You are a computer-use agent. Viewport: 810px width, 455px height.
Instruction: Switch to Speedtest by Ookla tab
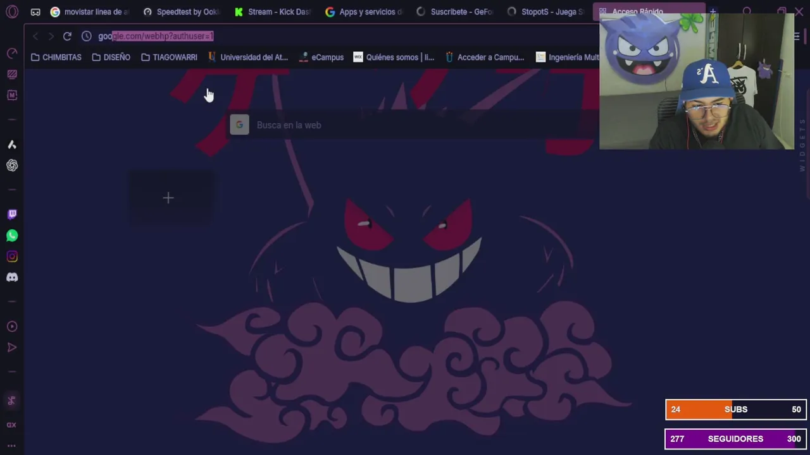(181, 12)
